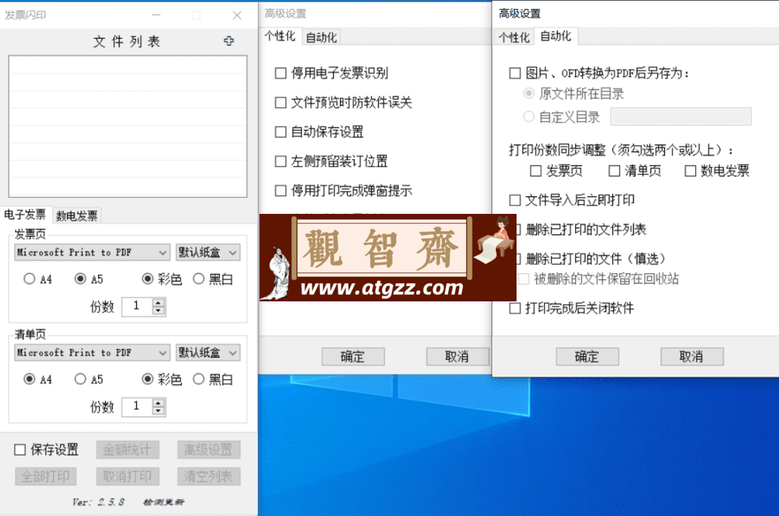779x516 pixels.
Task: Click 清单页 份数 input field
Action: 137,406
